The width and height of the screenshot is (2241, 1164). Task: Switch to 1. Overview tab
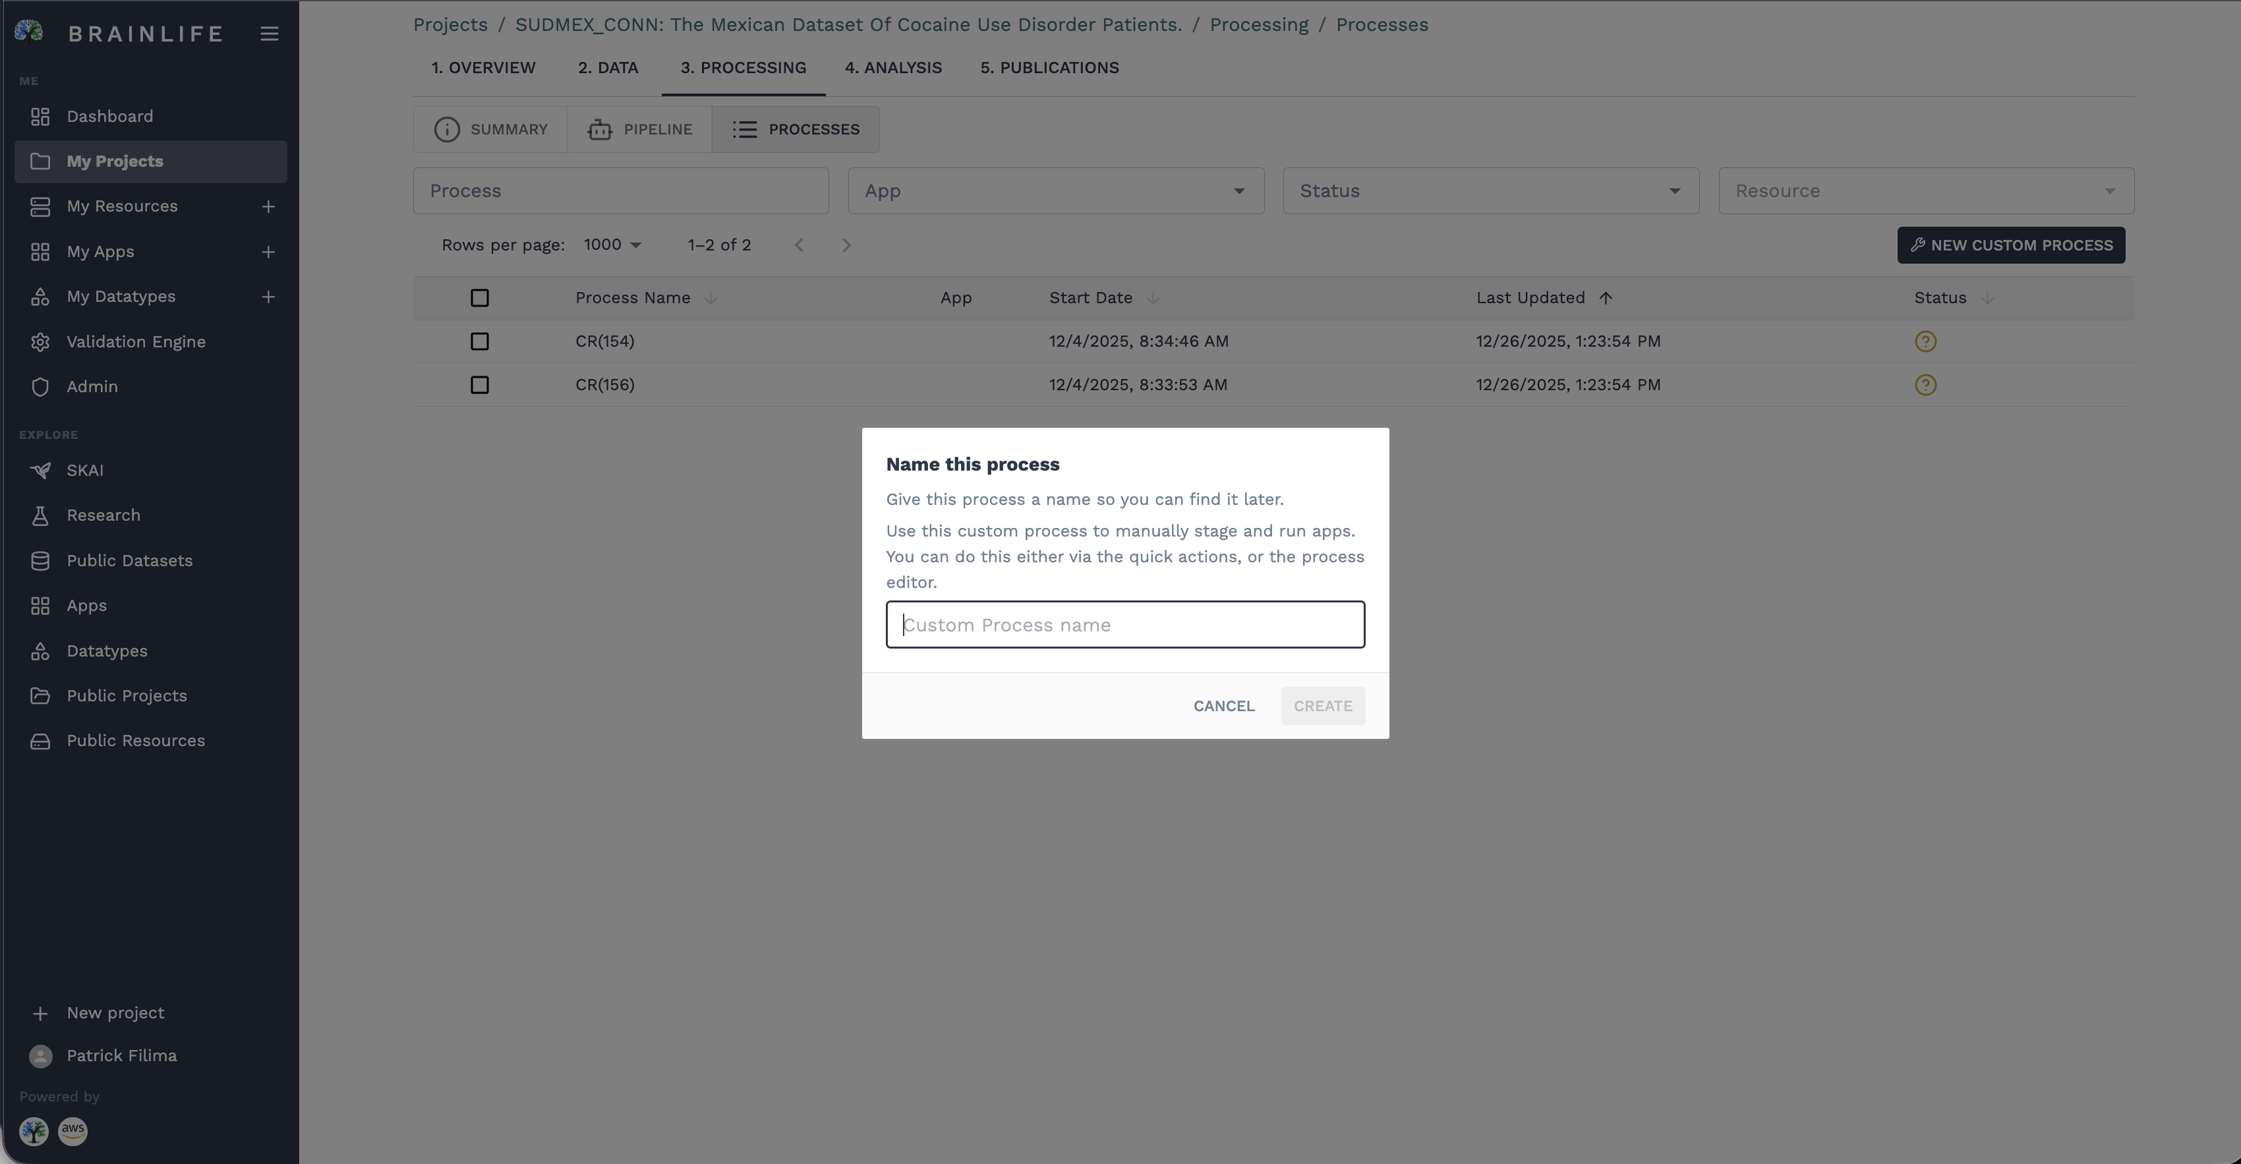484,68
